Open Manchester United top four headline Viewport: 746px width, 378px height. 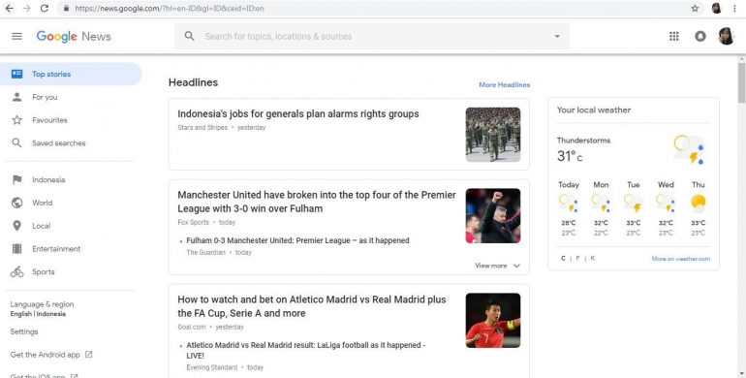click(x=317, y=202)
